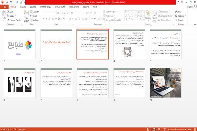Select slide 1 thumbnail with logo

[x=20, y=44]
